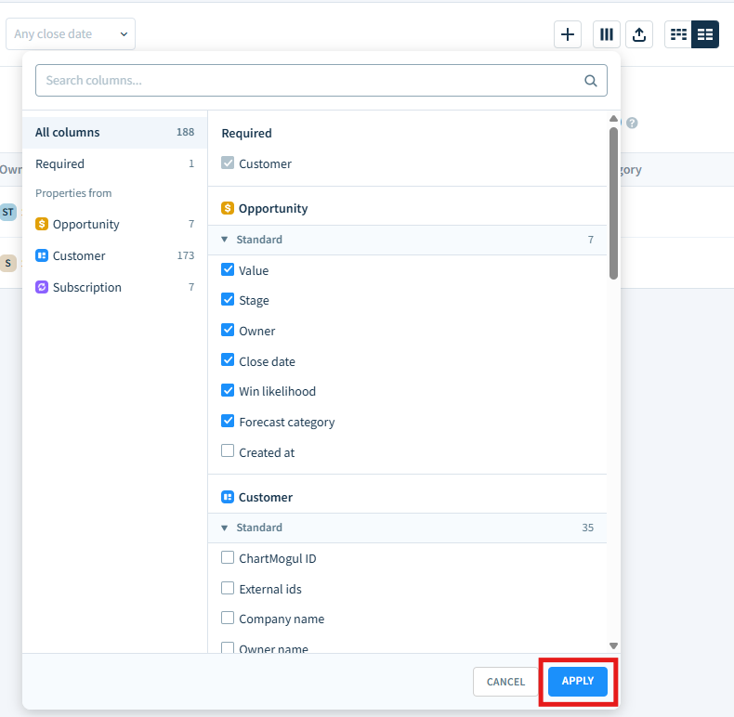
Task: Click into Search columns field
Action: pos(321,81)
